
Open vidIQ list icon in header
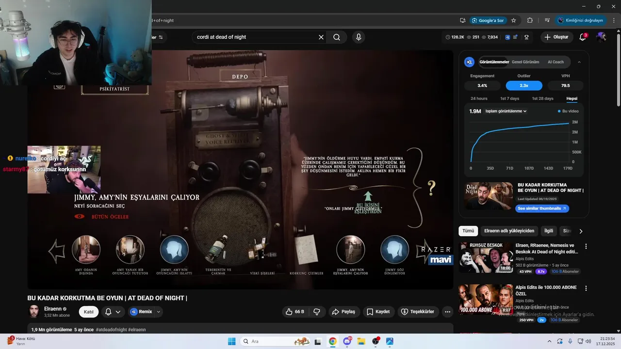516,37
